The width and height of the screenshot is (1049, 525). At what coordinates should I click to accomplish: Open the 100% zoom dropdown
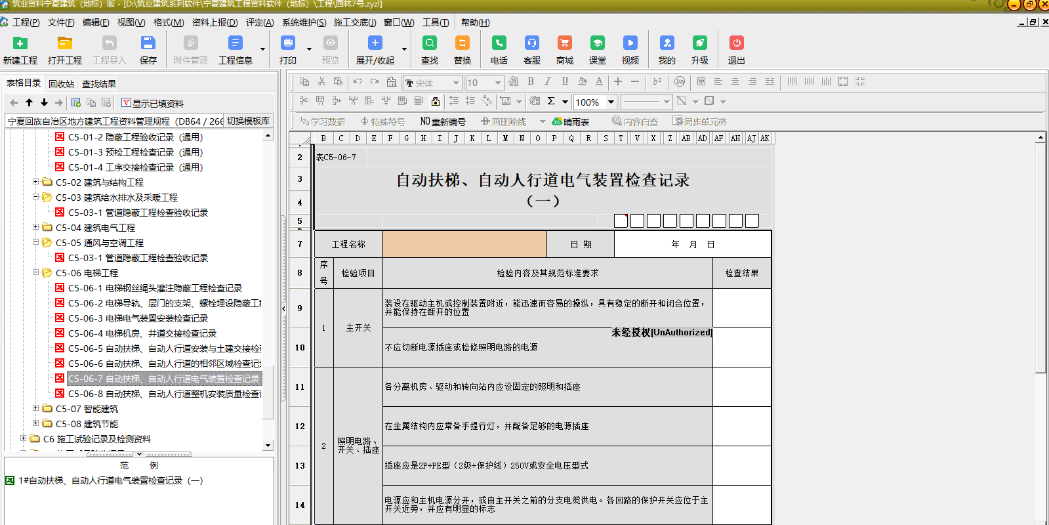pos(611,102)
